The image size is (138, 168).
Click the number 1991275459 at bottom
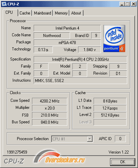[x=17, y=152]
